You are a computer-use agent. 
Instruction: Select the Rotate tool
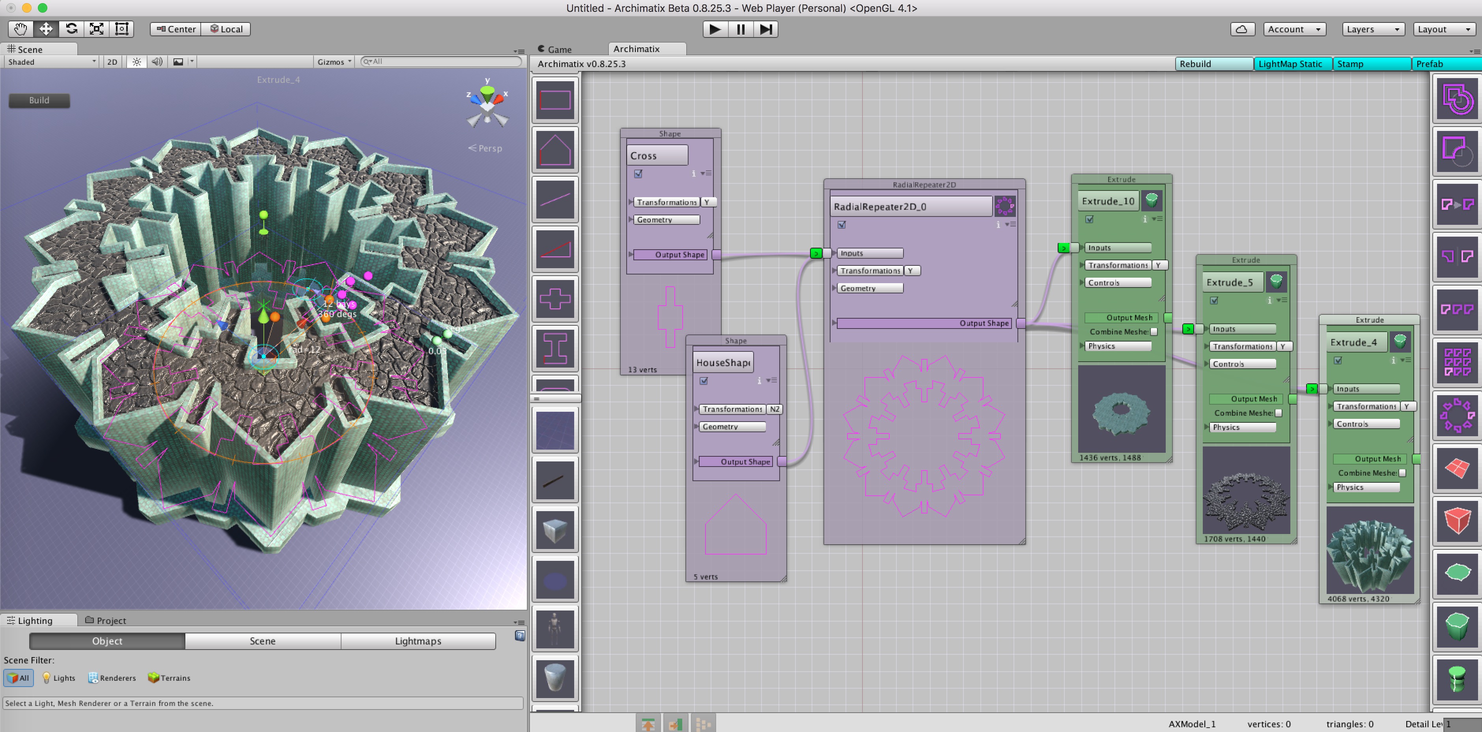coord(71,29)
